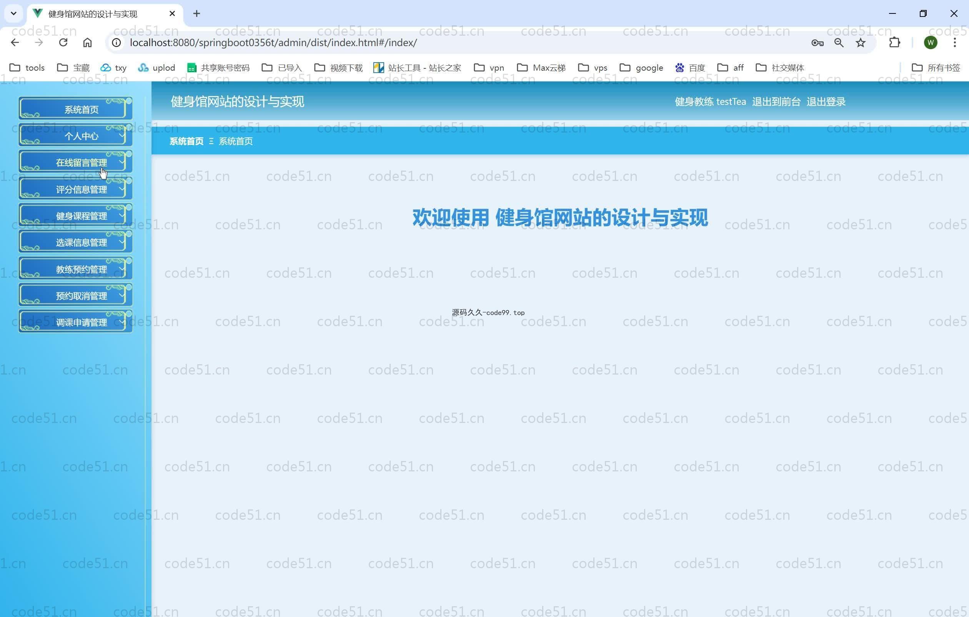Close the 健身馆网站的设计与实现 tab
Screen dimensions: 969x617
pyautogui.click(x=172, y=14)
